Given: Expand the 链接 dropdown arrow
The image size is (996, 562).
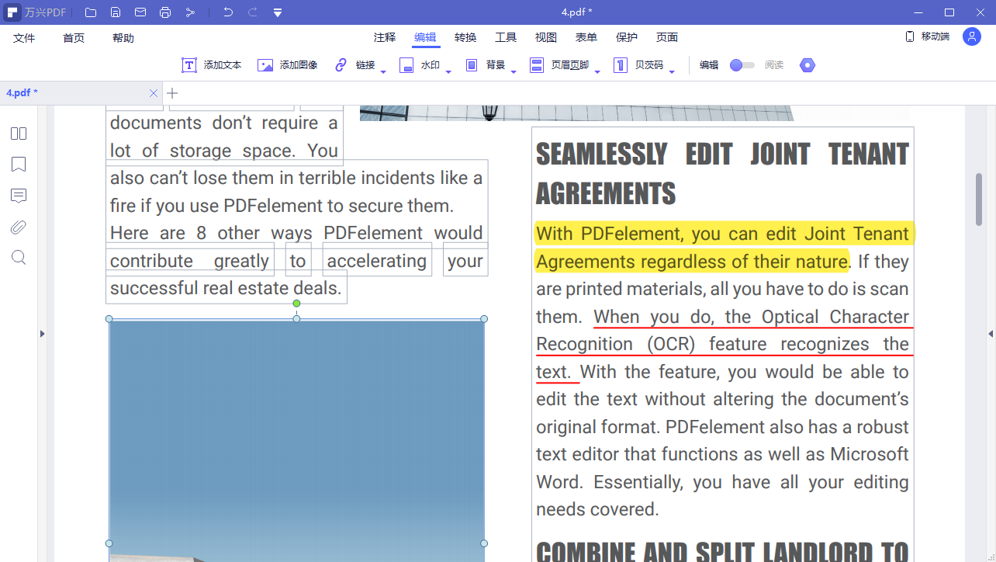Looking at the screenshot, I should pos(383,72).
